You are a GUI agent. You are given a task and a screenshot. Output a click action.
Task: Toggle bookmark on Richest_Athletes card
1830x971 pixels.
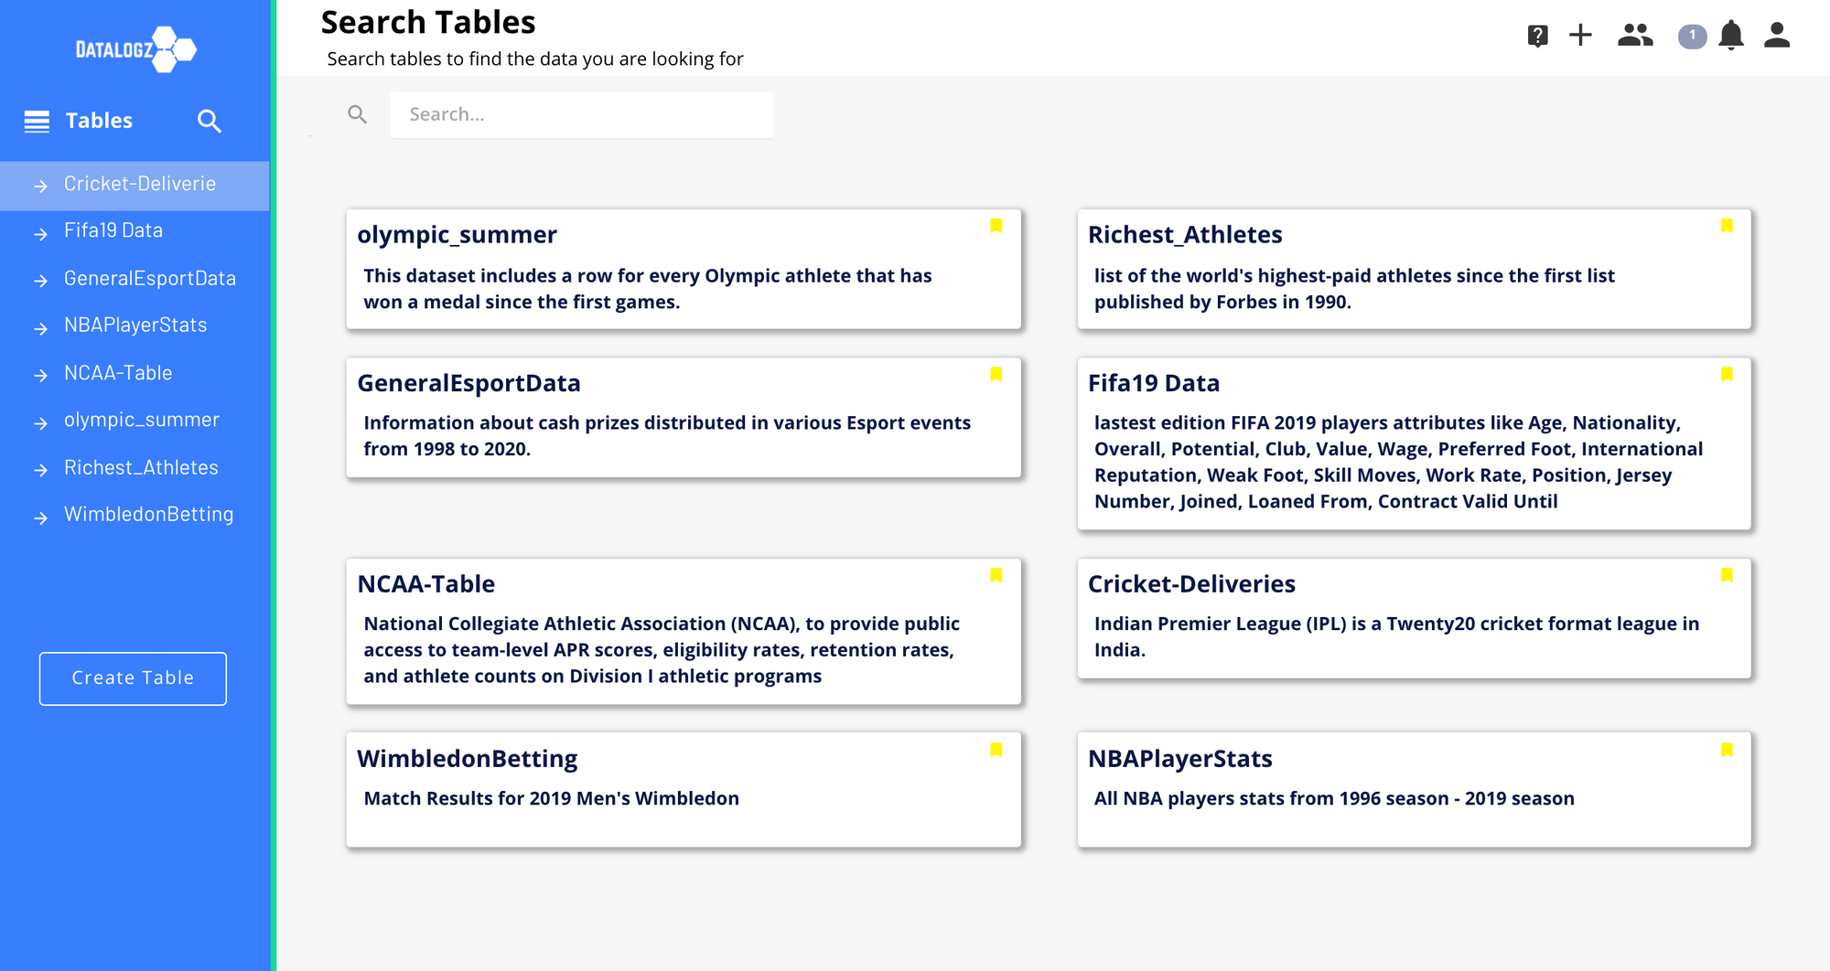tap(1727, 226)
